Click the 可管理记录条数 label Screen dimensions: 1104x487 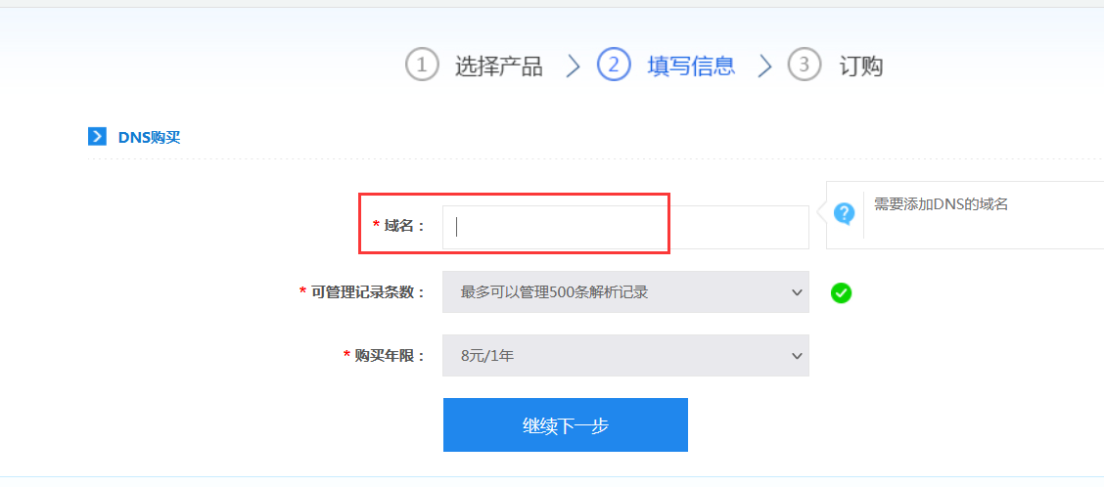(368, 292)
